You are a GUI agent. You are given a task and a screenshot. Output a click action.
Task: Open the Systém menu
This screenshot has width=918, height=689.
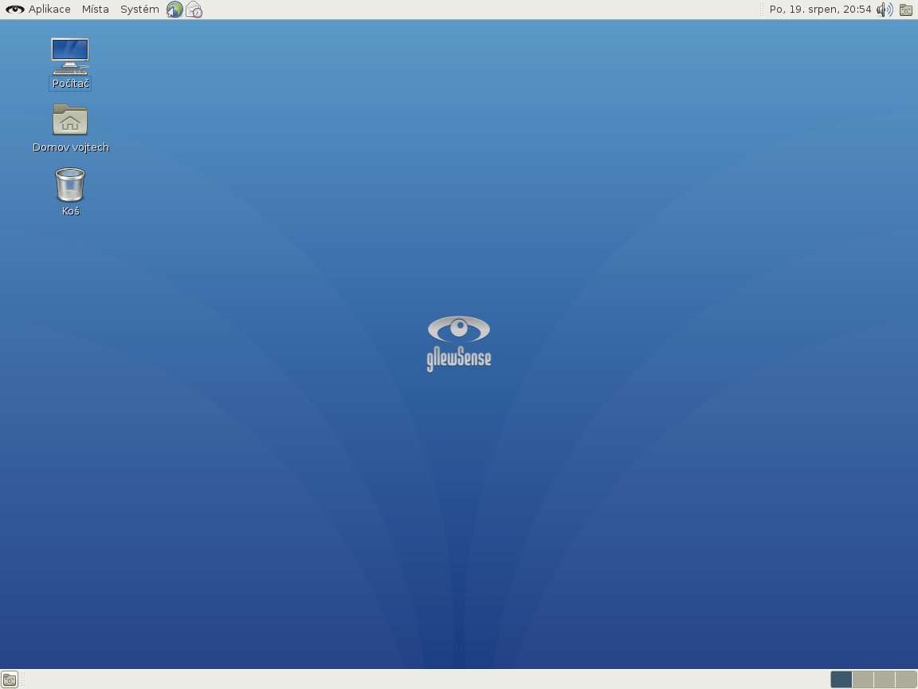coord(139,10)
